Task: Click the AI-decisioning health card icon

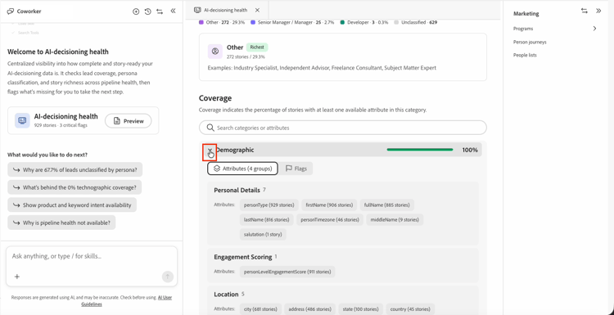Action: [22, 120]
